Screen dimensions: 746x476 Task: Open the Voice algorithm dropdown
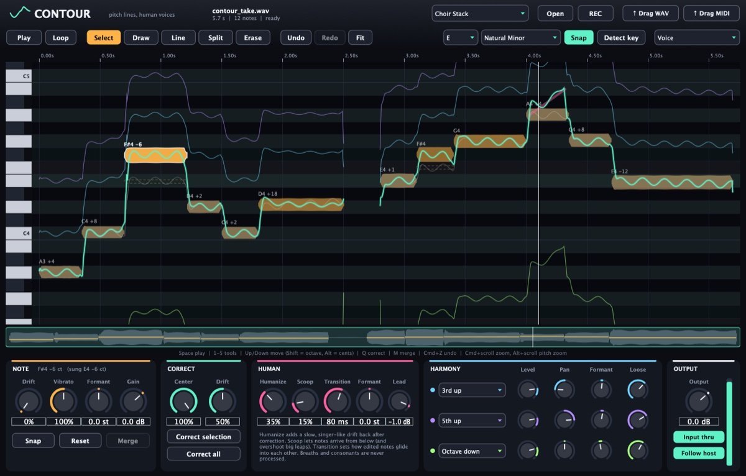click(697, 37)
